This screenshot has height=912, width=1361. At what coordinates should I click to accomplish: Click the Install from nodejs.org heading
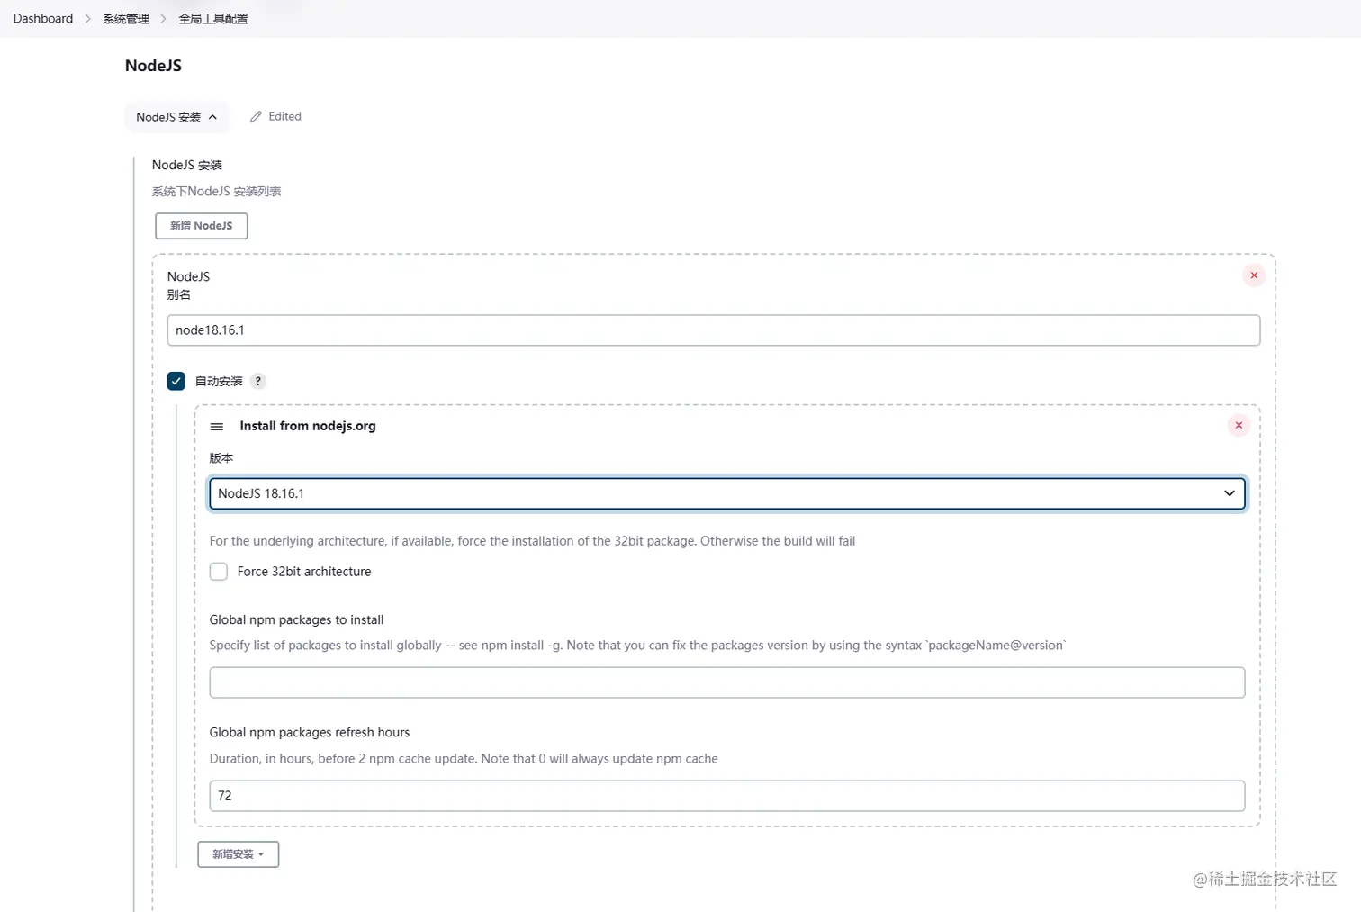click(x=308, y=426)
